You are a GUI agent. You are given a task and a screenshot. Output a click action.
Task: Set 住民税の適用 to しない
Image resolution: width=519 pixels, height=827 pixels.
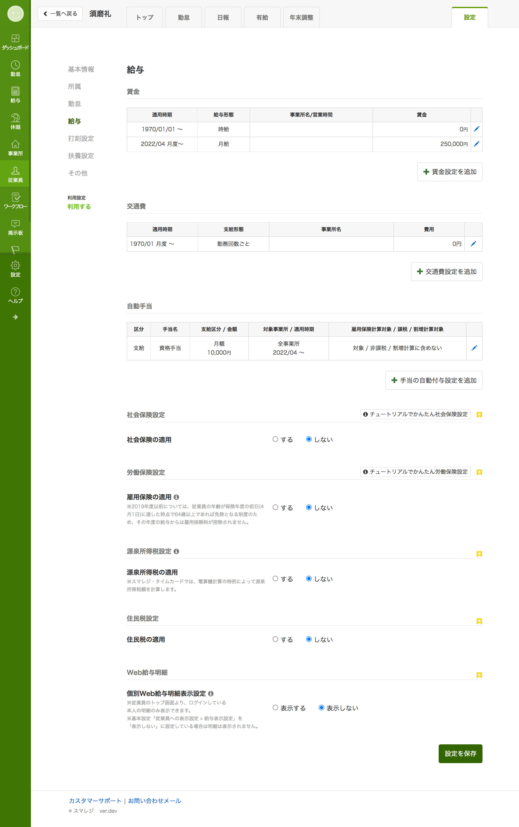pyautogui.click(x=309, y=639)
